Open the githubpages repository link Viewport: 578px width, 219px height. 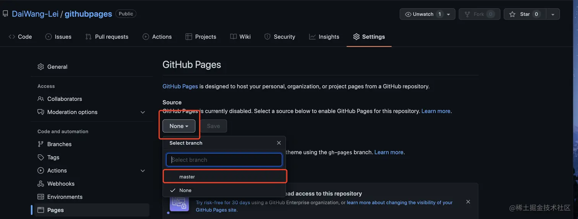click(88, 14)
